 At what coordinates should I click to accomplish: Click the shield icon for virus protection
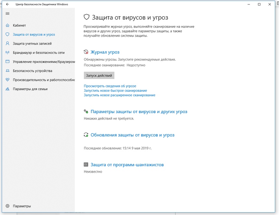[8, 35]
